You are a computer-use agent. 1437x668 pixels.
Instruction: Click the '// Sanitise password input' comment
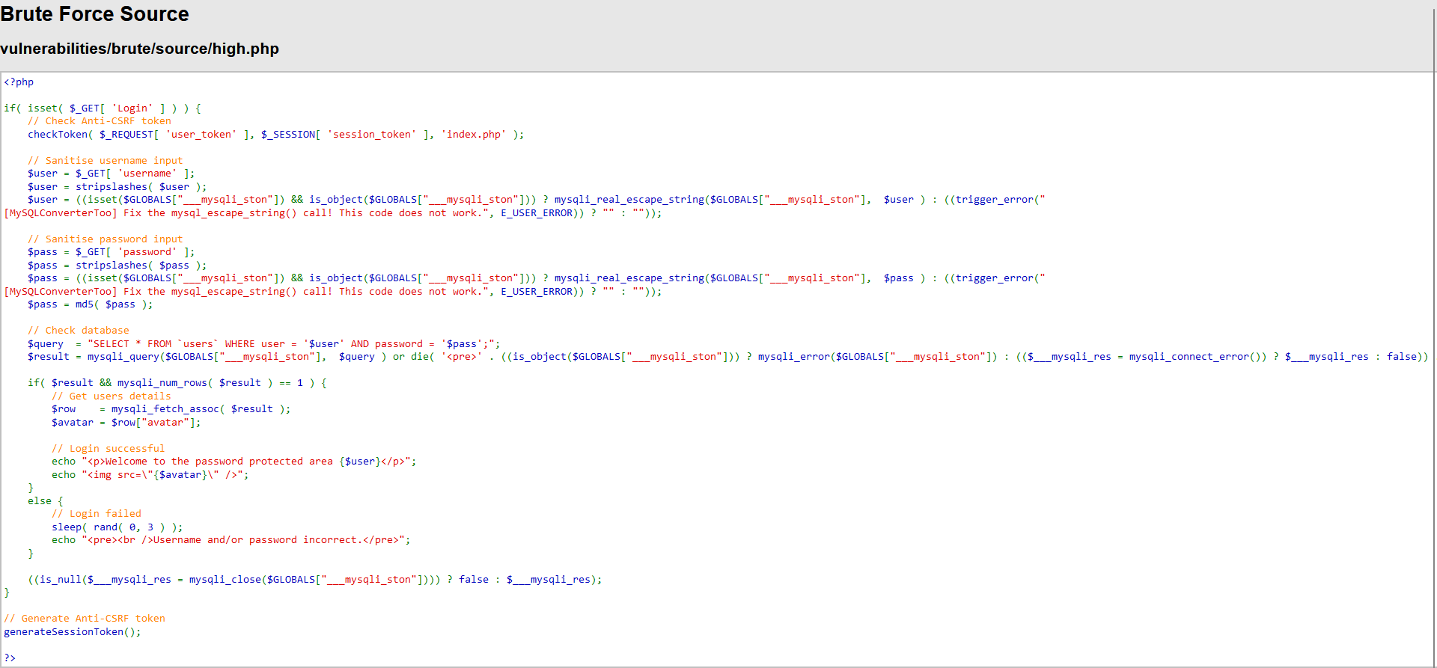pyautogui.click(x=106, y=239)
